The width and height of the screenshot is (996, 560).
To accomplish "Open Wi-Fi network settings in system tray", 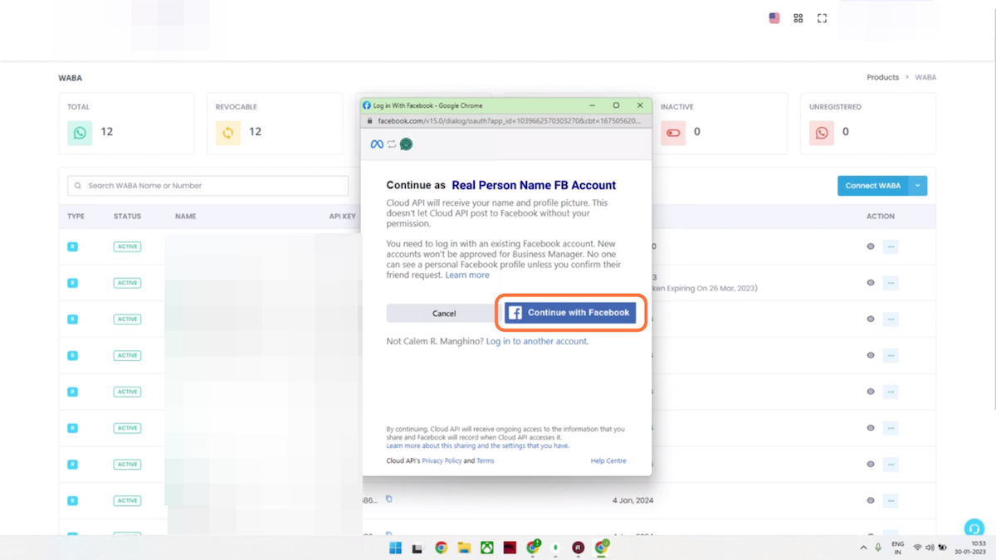I will tap(917, 548).
